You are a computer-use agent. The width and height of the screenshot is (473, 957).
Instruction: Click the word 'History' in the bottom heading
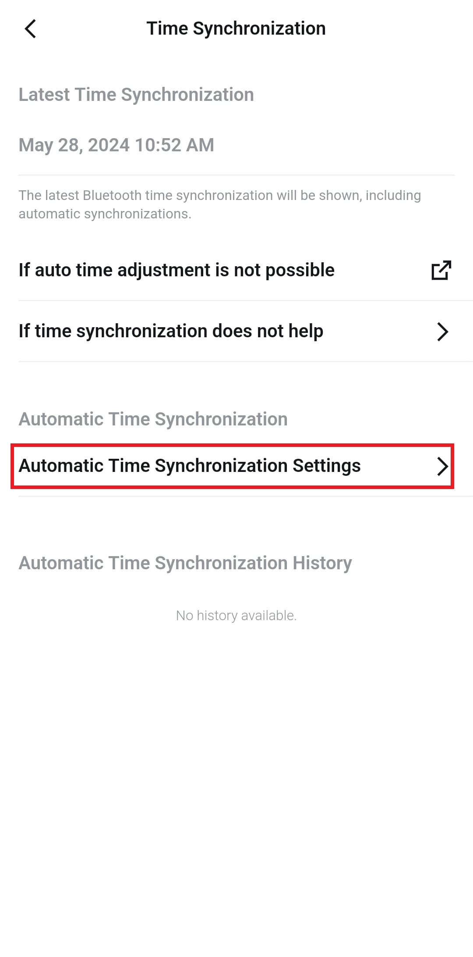pos(322,563)
